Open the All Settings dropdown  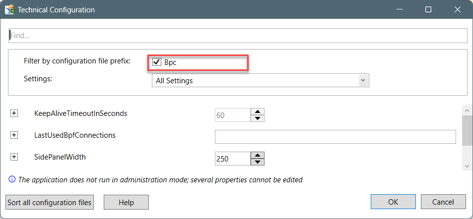point(261,80)
